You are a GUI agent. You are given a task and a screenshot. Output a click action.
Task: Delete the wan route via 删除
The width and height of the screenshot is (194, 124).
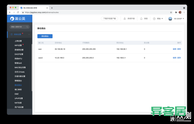pyautogui.click(x=179, y=49)
